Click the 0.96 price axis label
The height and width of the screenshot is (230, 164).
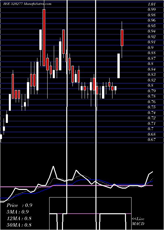[151, 20]
